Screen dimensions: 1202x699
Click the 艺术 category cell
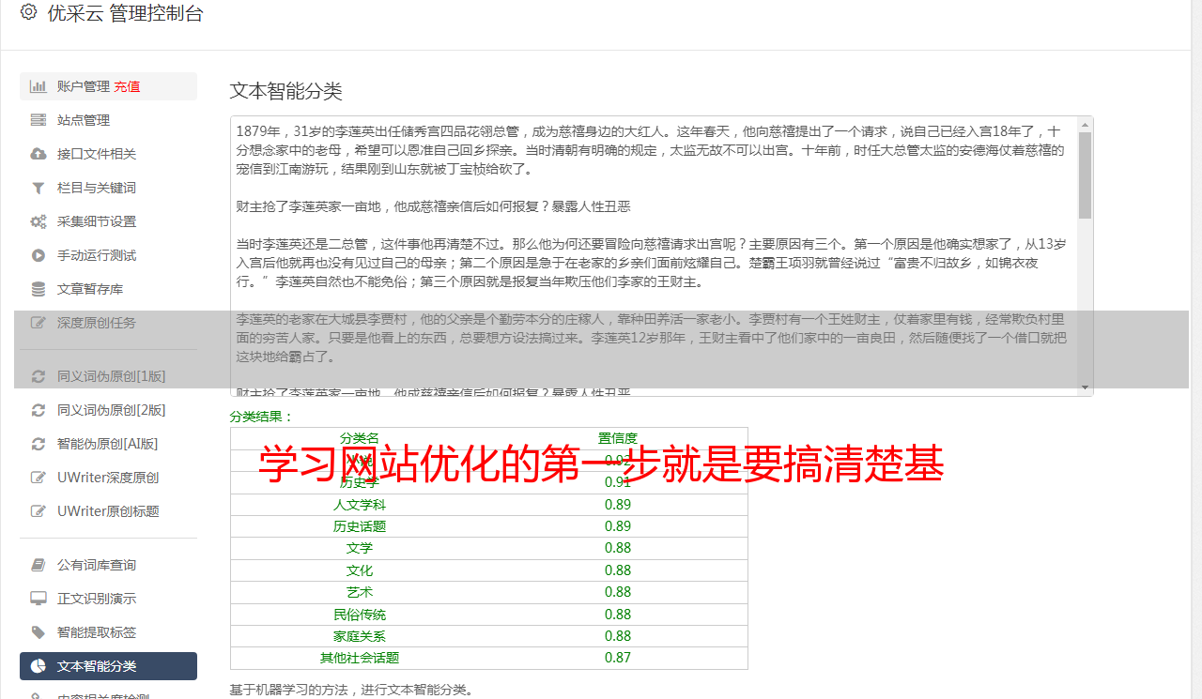(x=360, y=592)
